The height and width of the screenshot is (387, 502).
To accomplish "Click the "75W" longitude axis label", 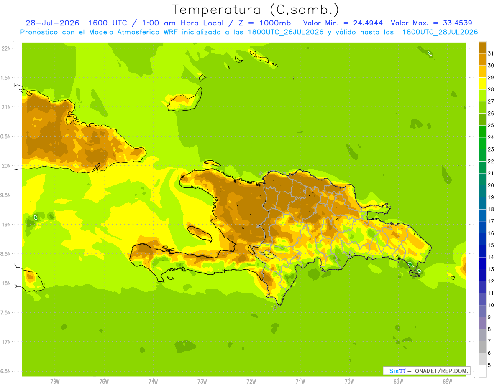I will pos(104,382).
